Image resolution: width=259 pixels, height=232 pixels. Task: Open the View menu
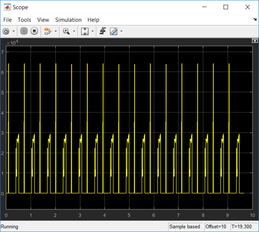(43, 20)
